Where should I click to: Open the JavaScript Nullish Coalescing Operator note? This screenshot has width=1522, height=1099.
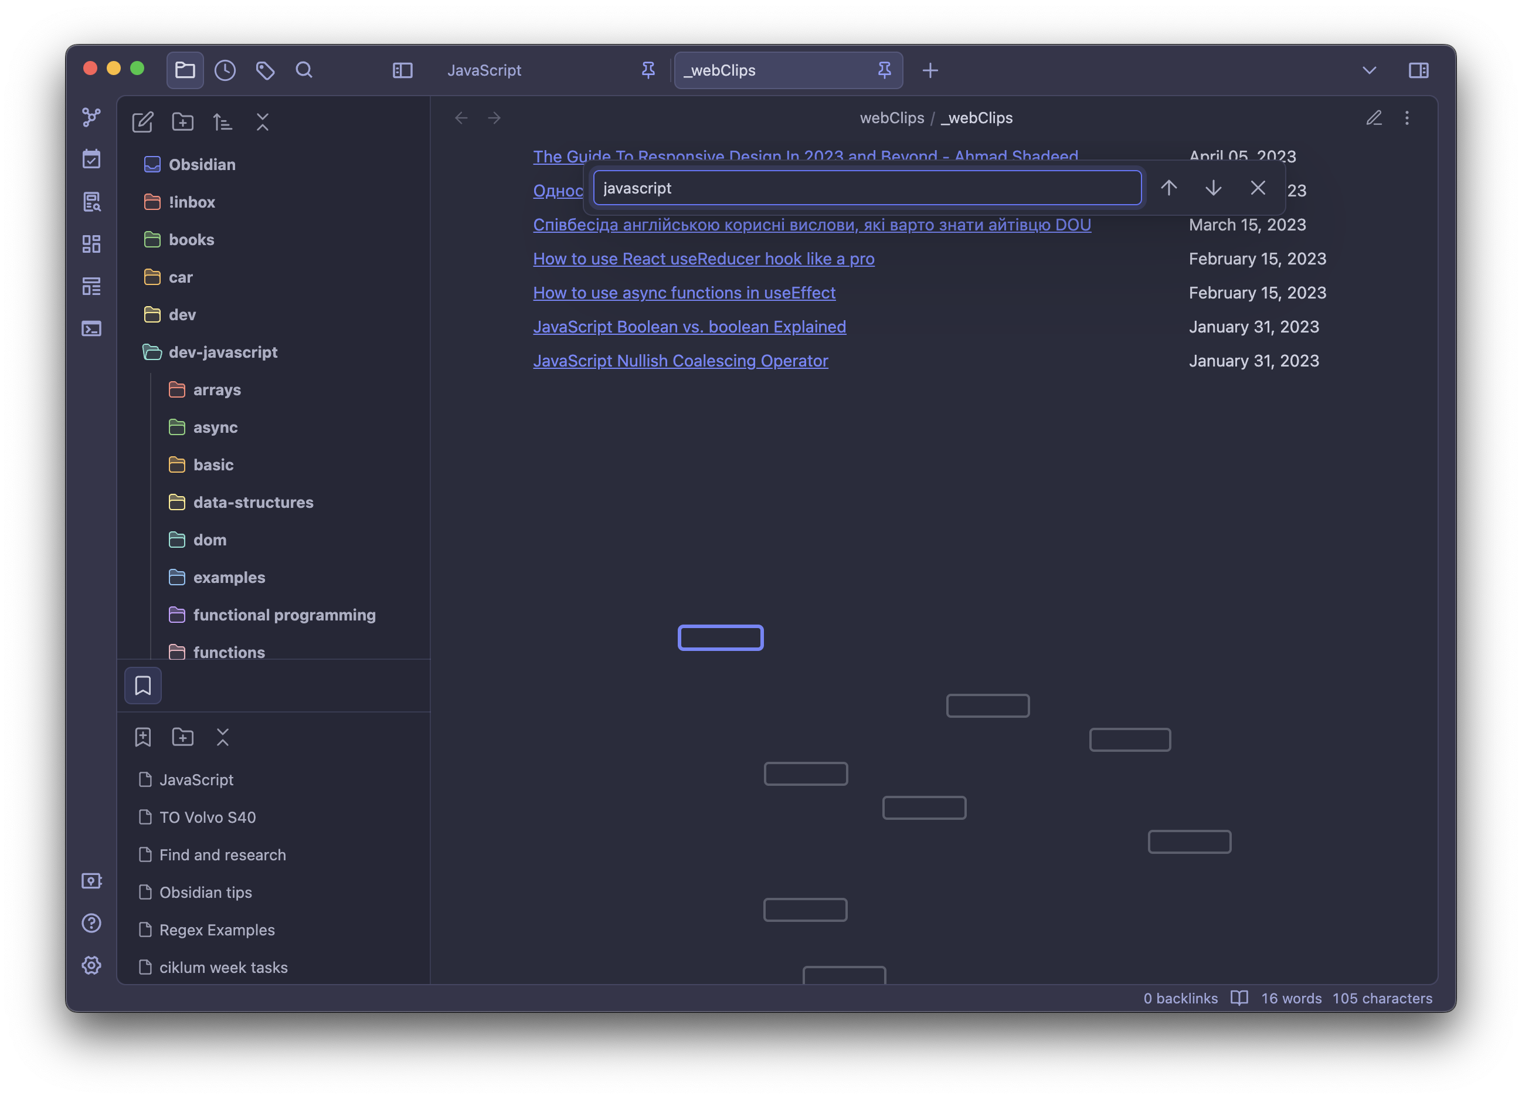681,361
